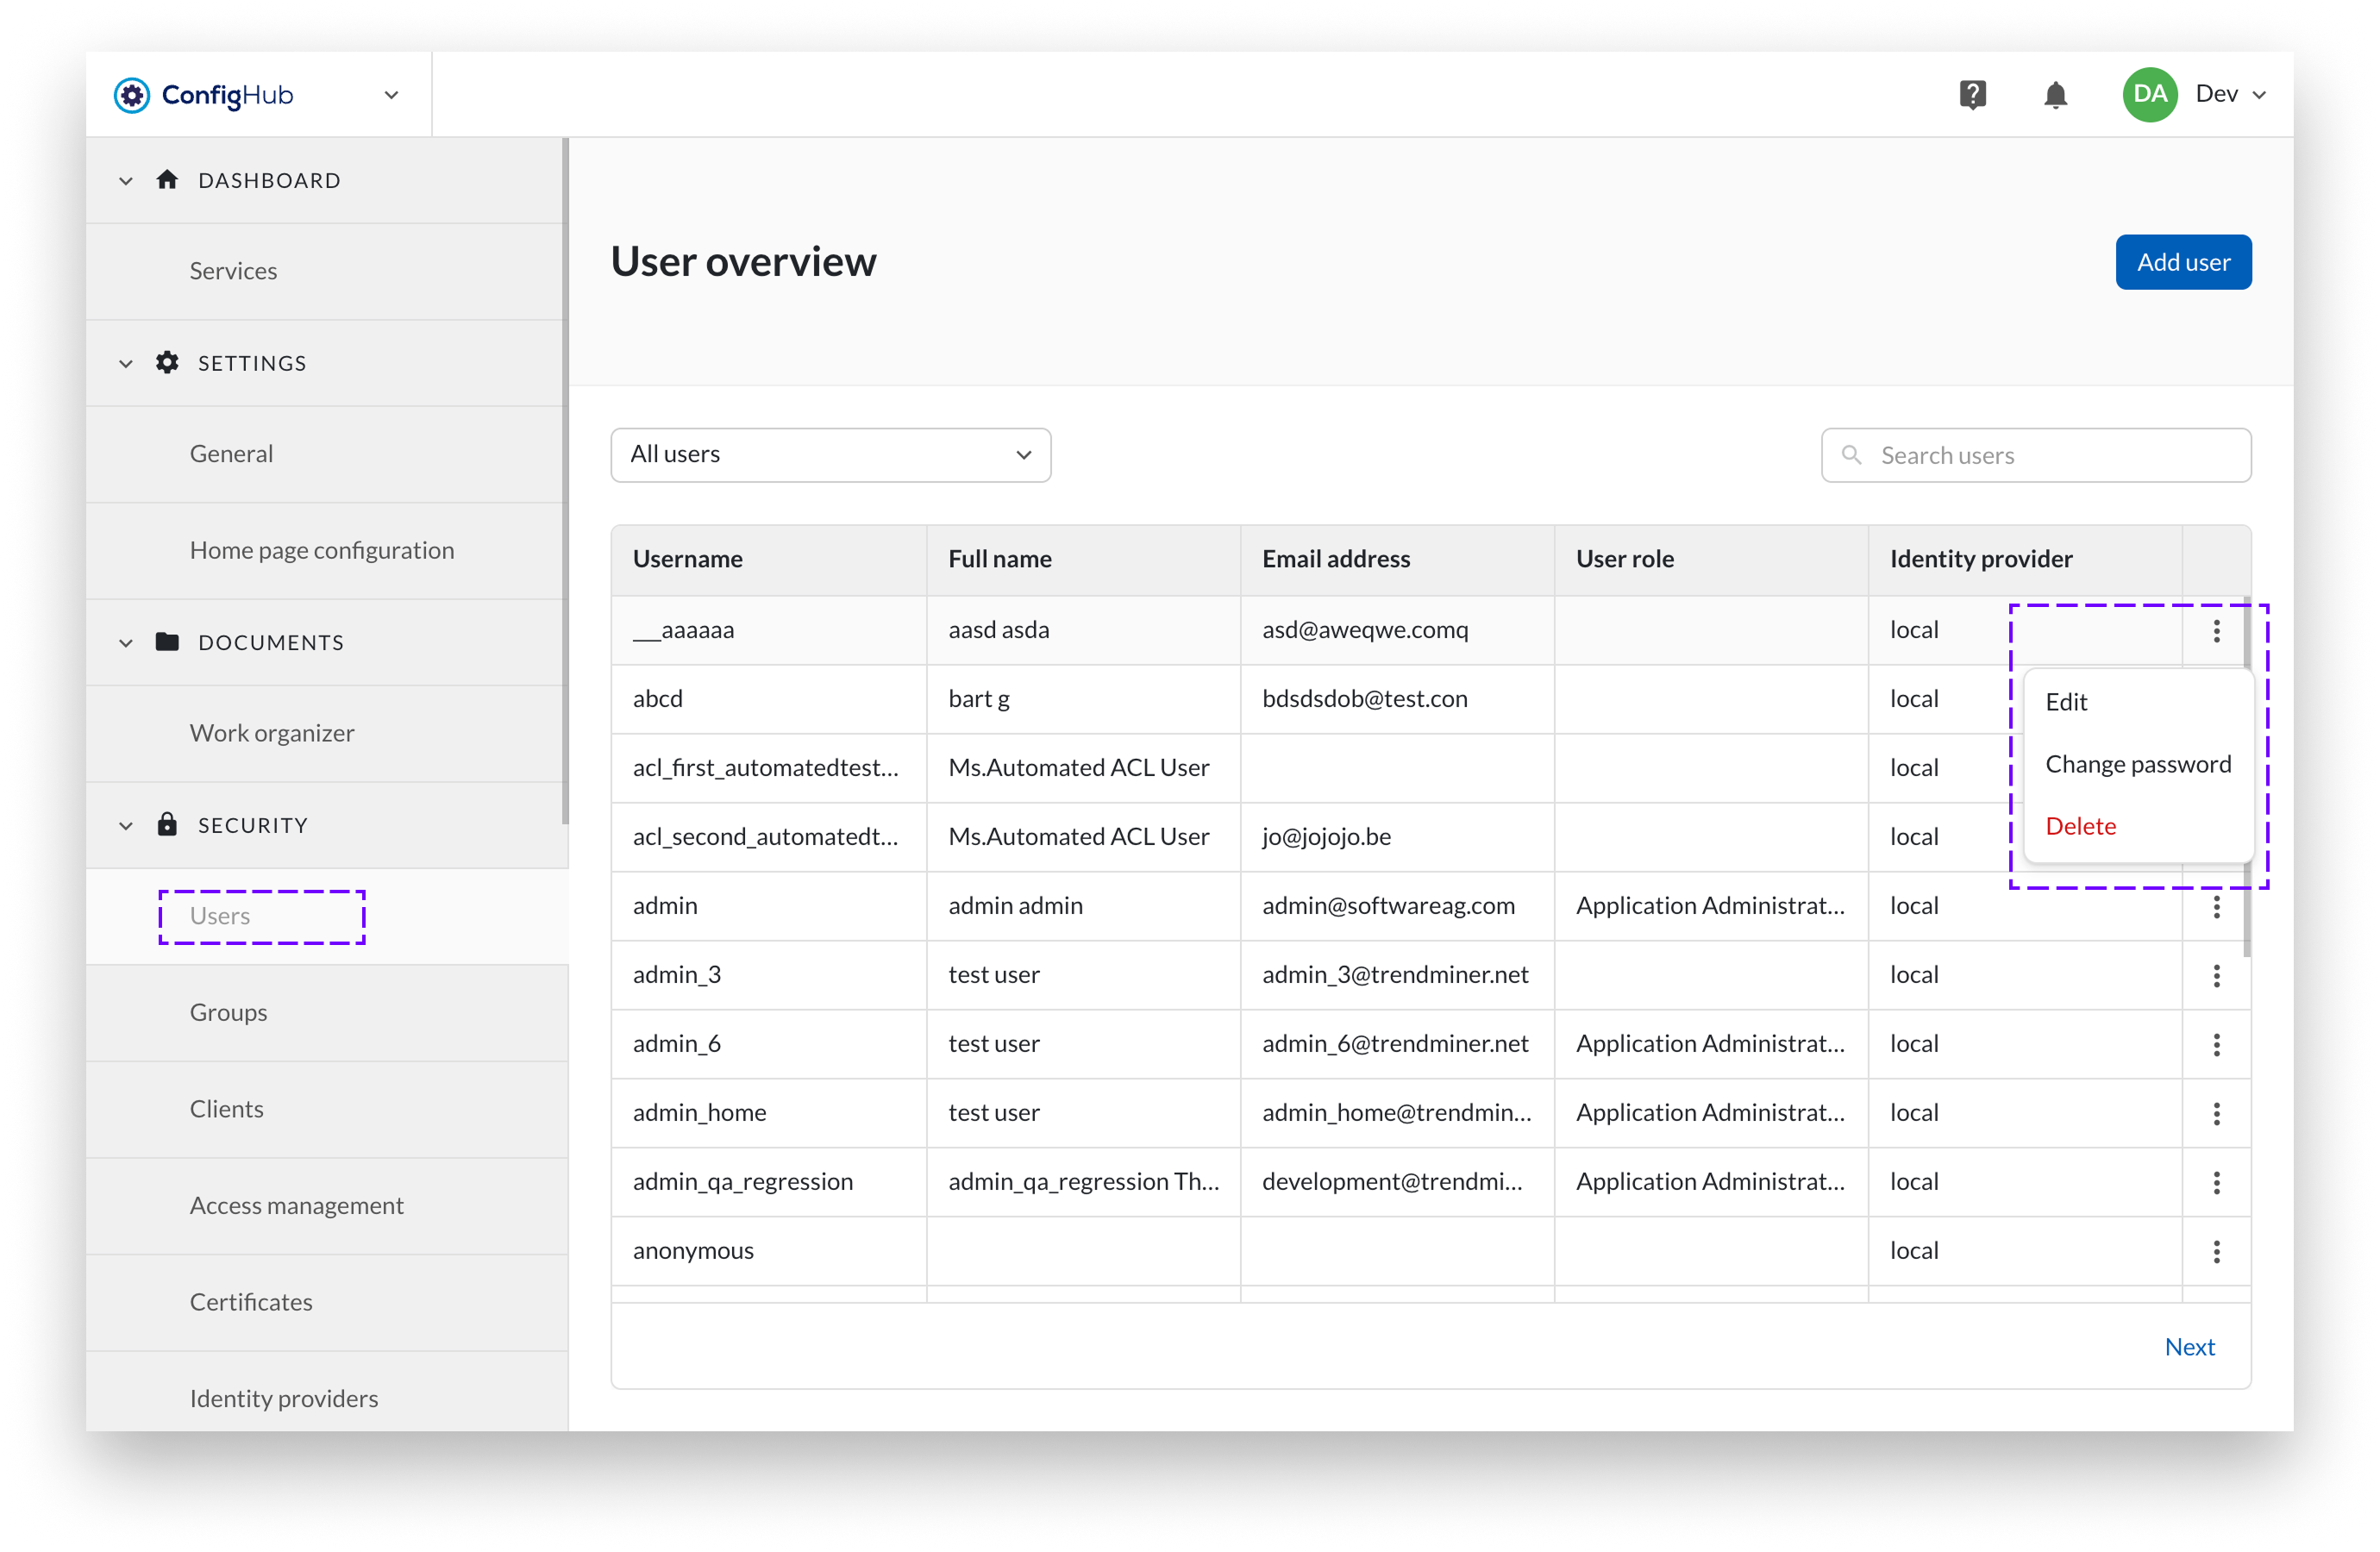Image resolution: width=2380 pixels, height=1552 pixels.
Task: Go to the Next page of users
Action: click(x=2189, y=1347)
